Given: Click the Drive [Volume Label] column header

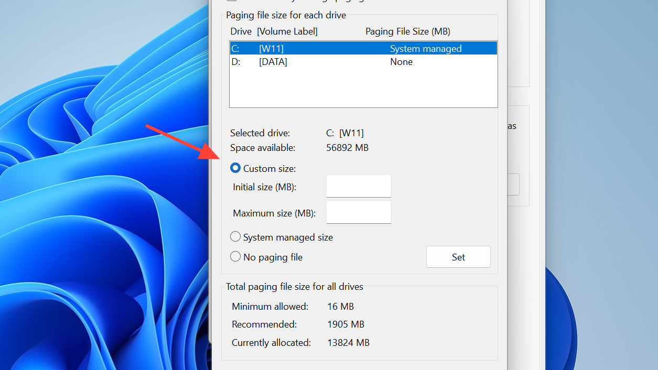Looking at the screenshot, I should [274, 31].
